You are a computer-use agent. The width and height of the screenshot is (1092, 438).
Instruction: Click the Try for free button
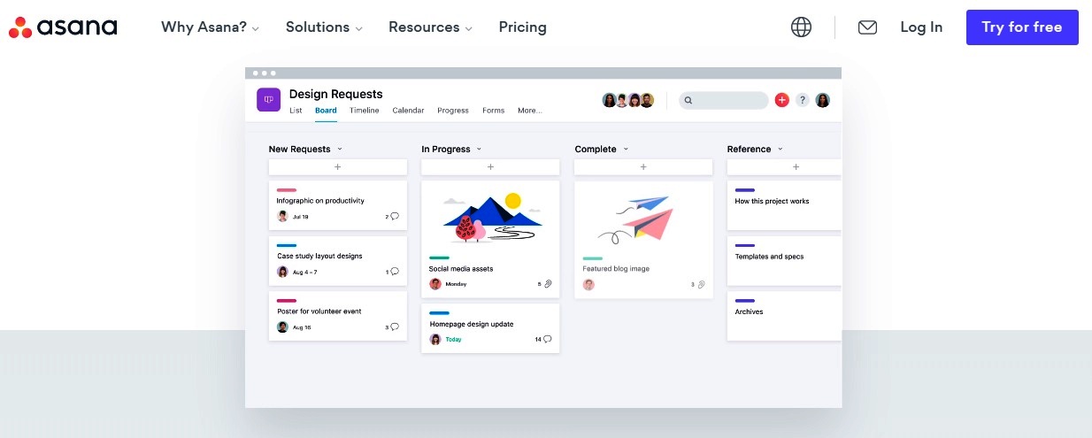point(1021,27)
